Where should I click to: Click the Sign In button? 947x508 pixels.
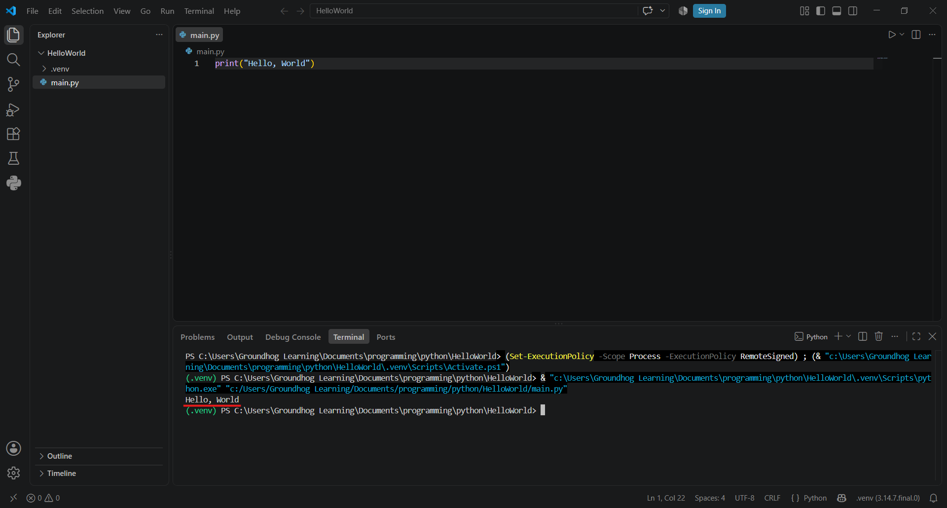(709, 11)
